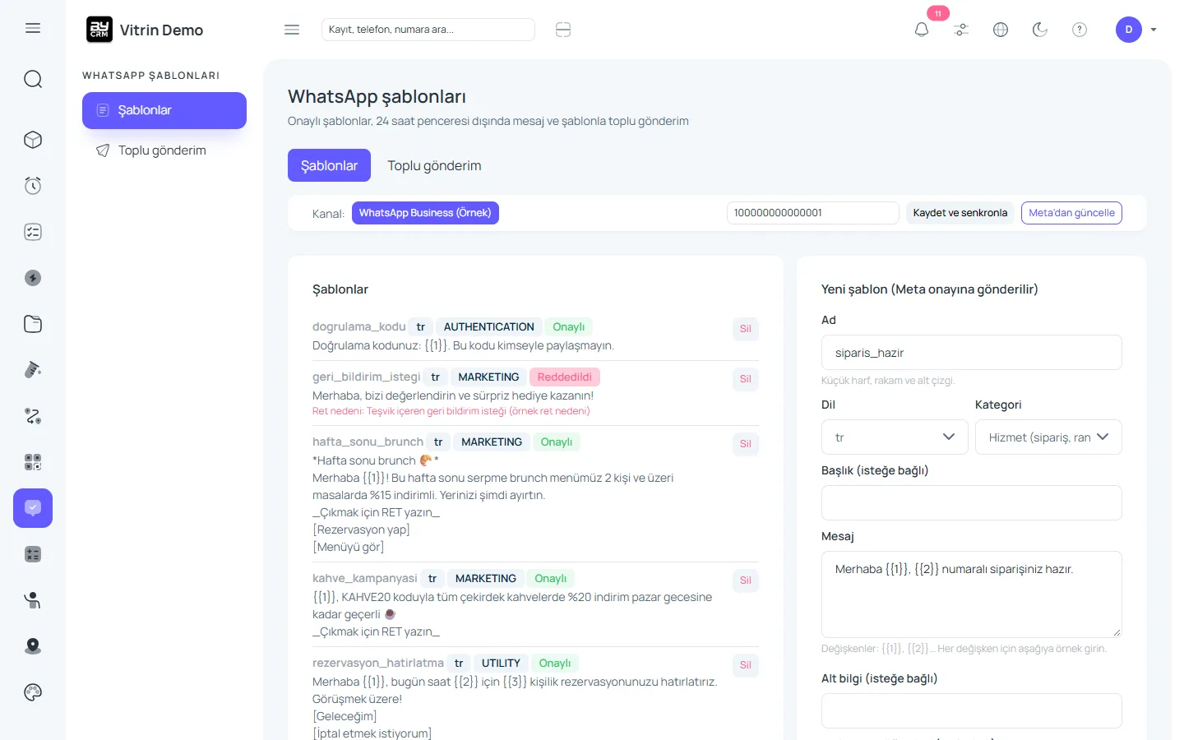Open the cube module icon in left rail
The image size is (1184, 740).
coord(33,140)
